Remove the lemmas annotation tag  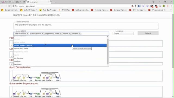click(79, 33)
